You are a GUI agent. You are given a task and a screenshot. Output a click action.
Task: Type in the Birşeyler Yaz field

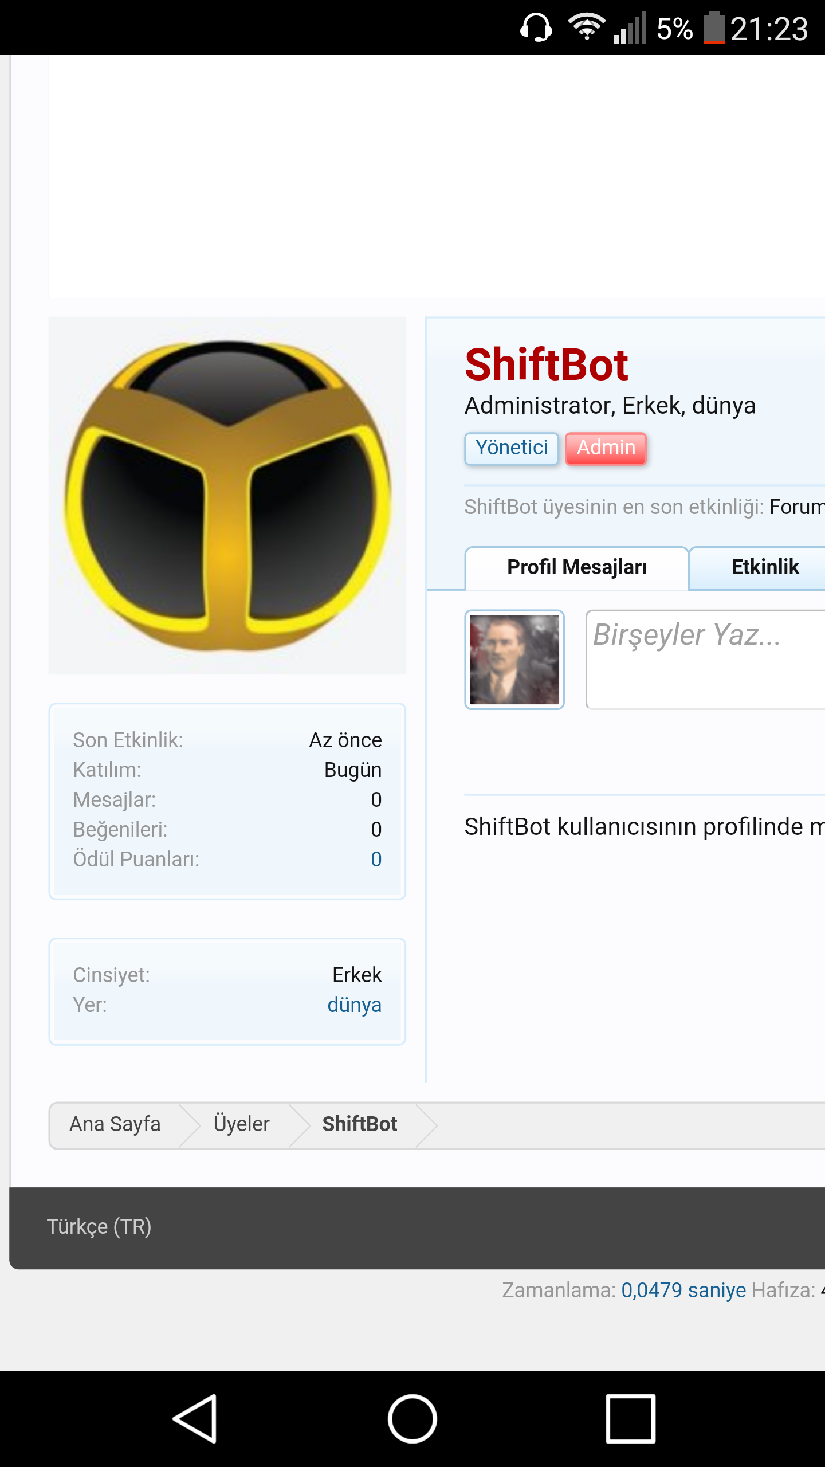click(705, 659)
